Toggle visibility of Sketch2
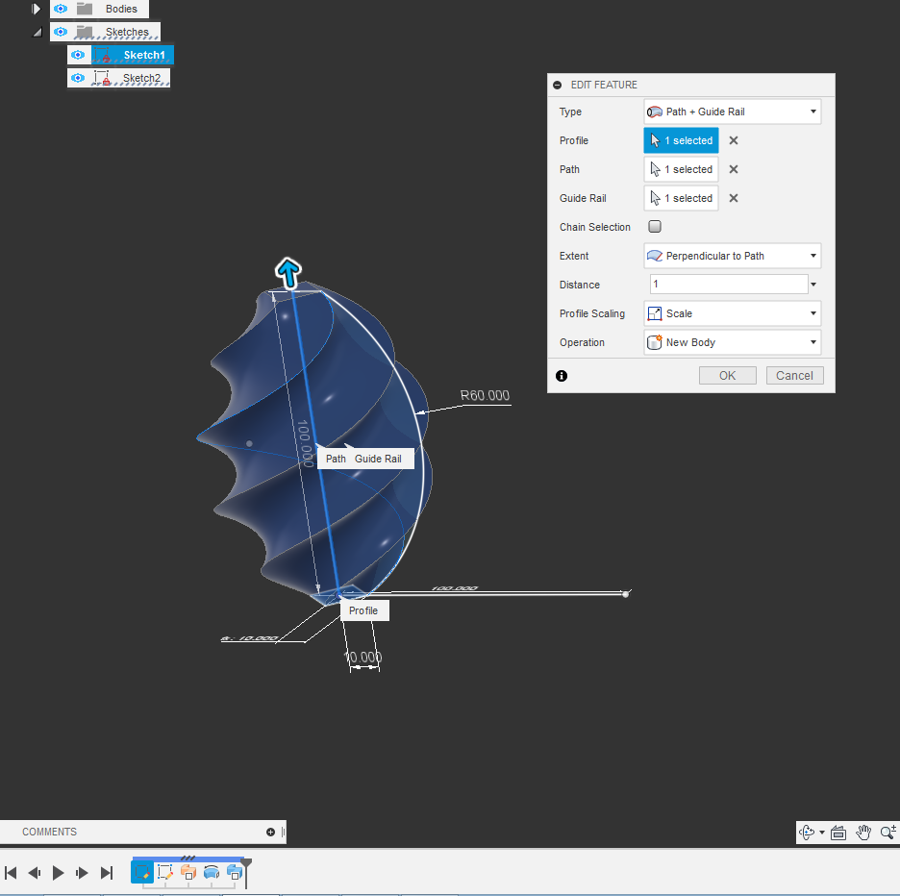 78,78
